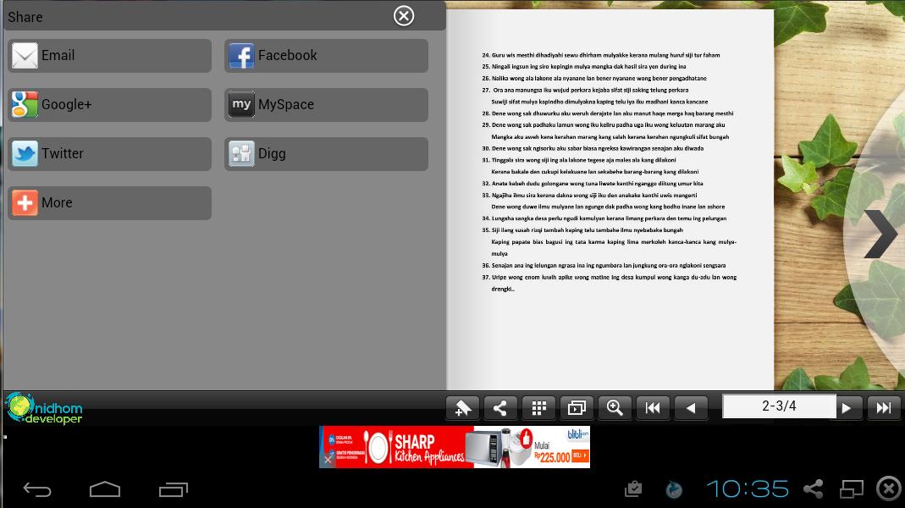Open the thumbnails grid view
This screenshot has width=905, height=508.
point(538,408)
